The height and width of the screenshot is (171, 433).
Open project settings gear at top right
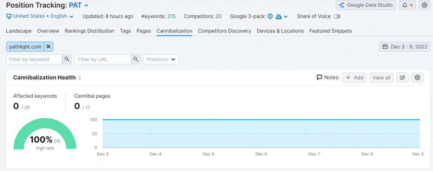point(425,5)
